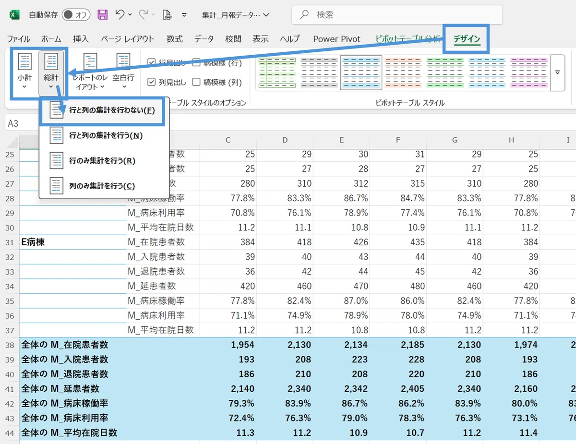Toggle the 行見出し checkbox

click(x=152, y=62)
